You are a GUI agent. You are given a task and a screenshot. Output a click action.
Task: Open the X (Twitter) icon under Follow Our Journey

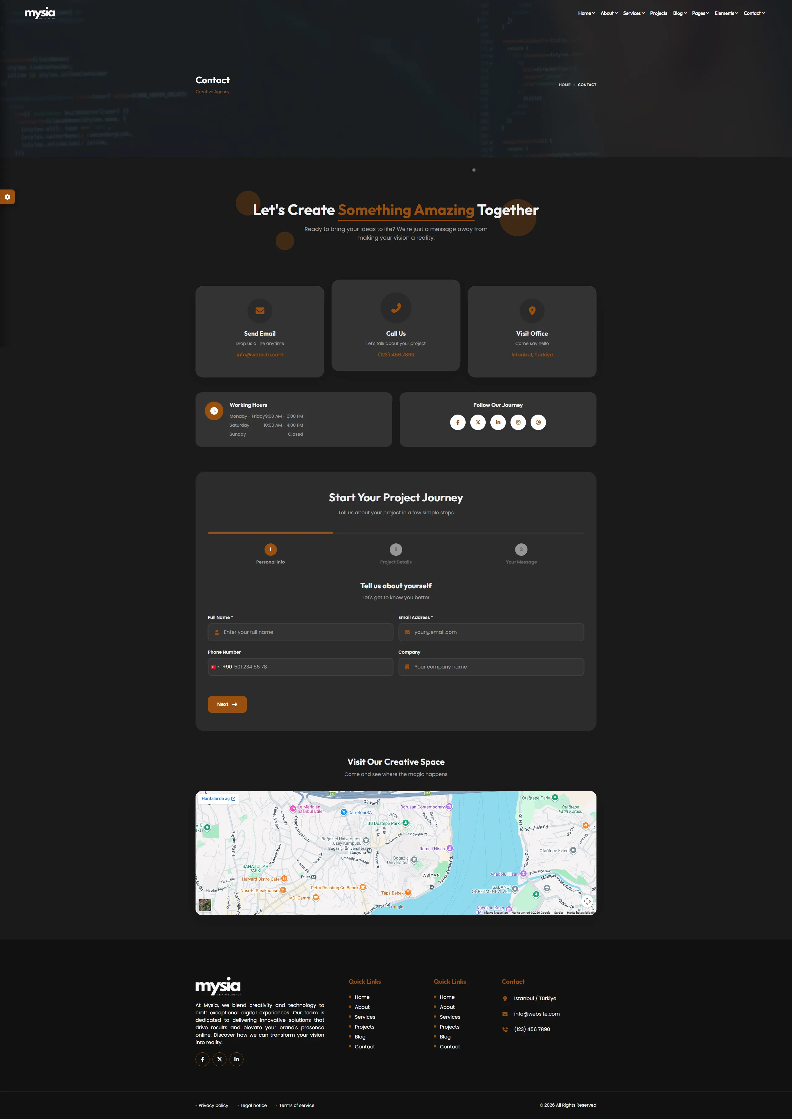pos(478,422)
